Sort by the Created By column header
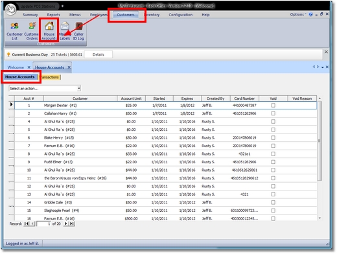 215,98
